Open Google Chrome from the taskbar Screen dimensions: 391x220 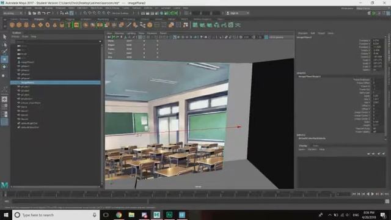pyautogui.click(x=119, y=215)
